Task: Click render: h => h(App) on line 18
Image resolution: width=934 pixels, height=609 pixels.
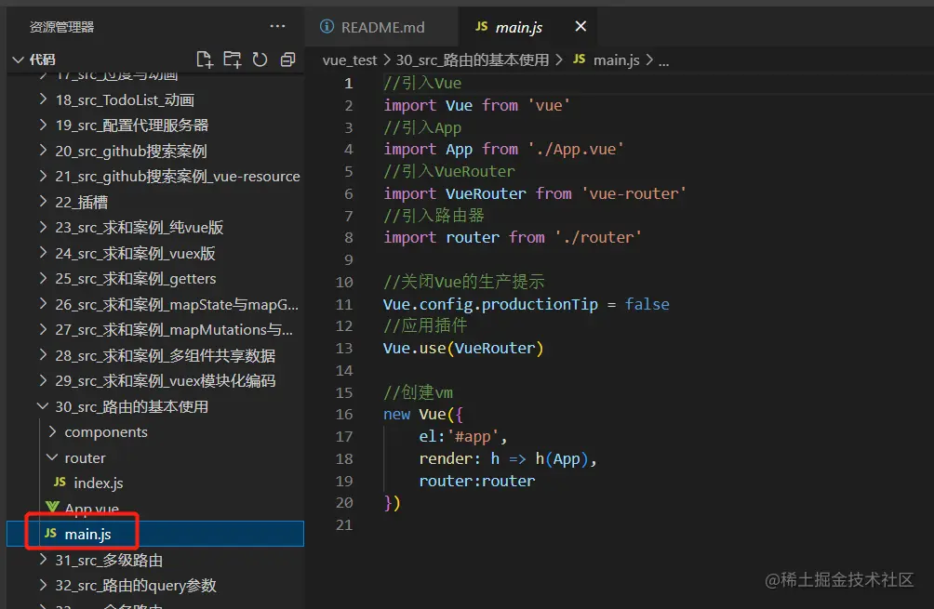Action: click(x=504, y=459)
